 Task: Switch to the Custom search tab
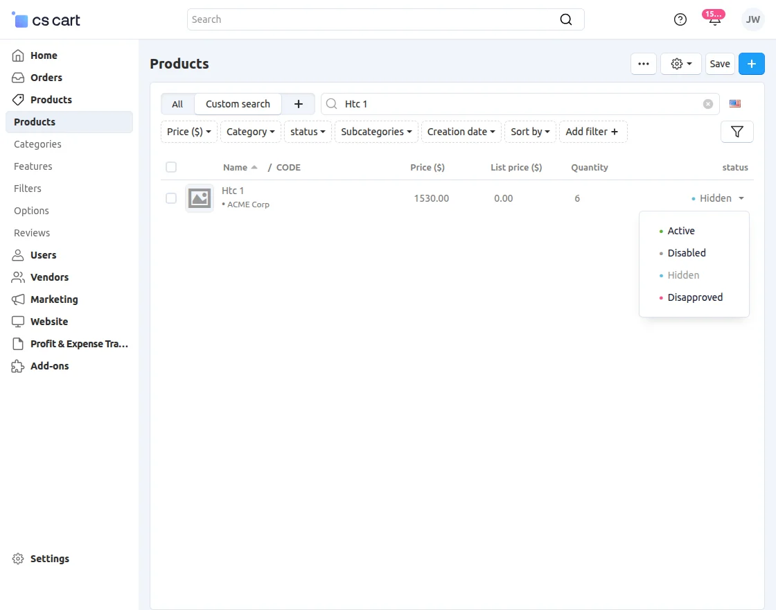click(238, 103)
